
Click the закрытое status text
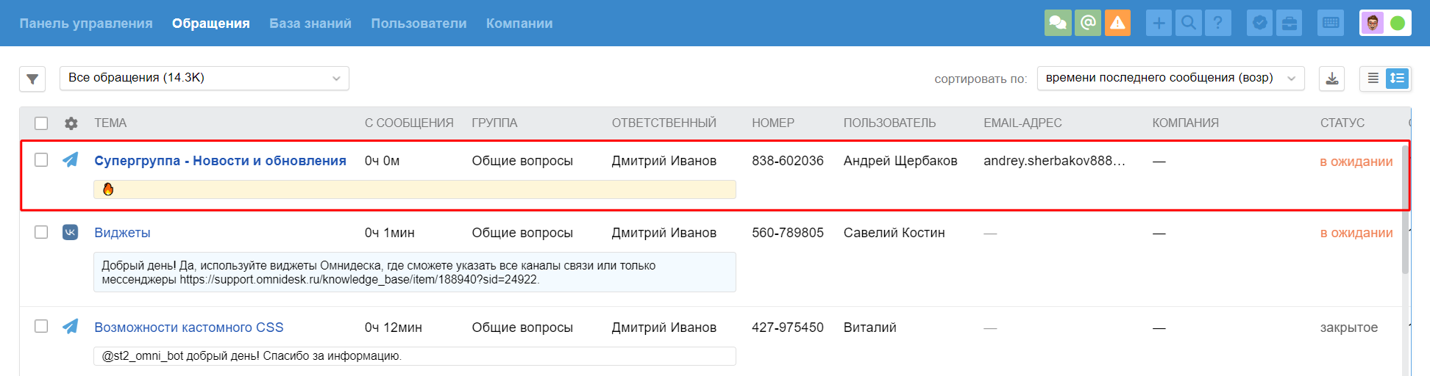(x=1349, y=328)
